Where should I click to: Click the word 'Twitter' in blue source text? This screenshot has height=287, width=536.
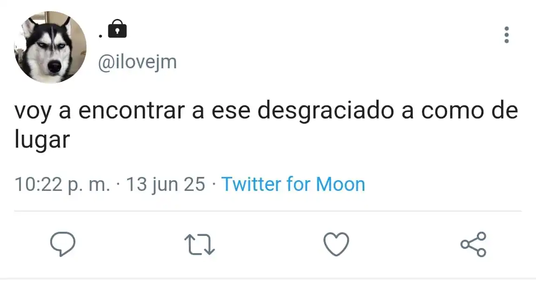tap(251, 184)
